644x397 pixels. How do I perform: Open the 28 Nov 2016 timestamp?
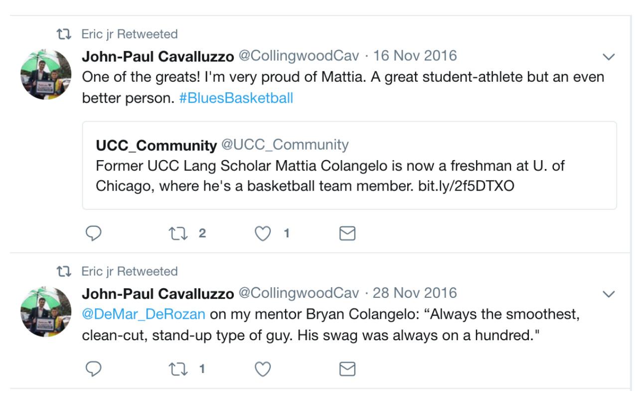[415, 293]
